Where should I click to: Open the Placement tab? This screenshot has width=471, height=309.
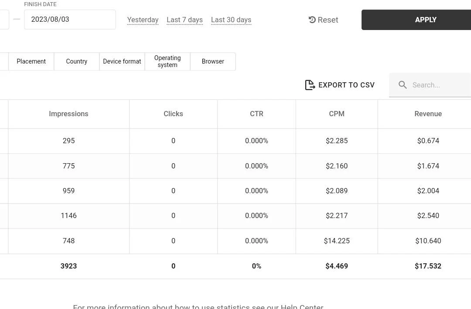click(x=31, y=61)
